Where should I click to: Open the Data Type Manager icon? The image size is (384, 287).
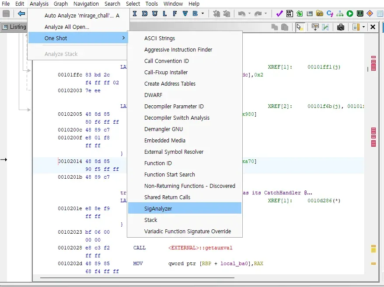320,14
